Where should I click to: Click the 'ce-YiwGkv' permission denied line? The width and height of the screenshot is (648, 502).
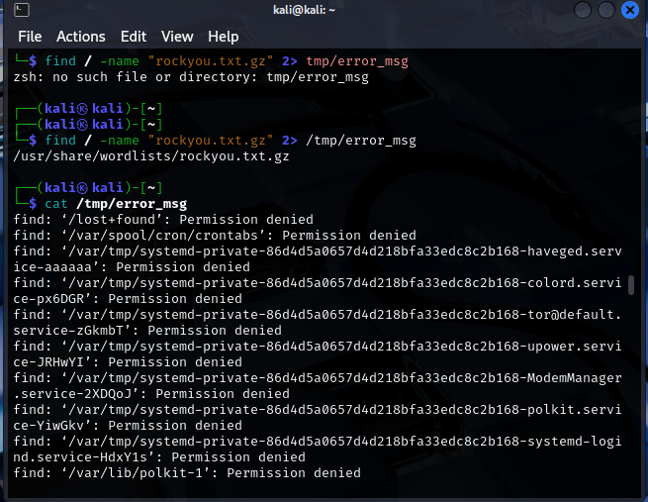(128, 426)
